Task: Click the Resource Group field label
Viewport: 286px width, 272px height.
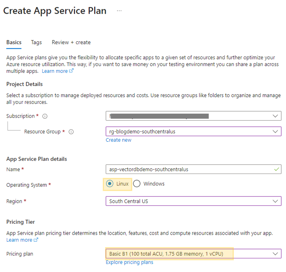Action: pyautogui.click(x=42, y=132)
